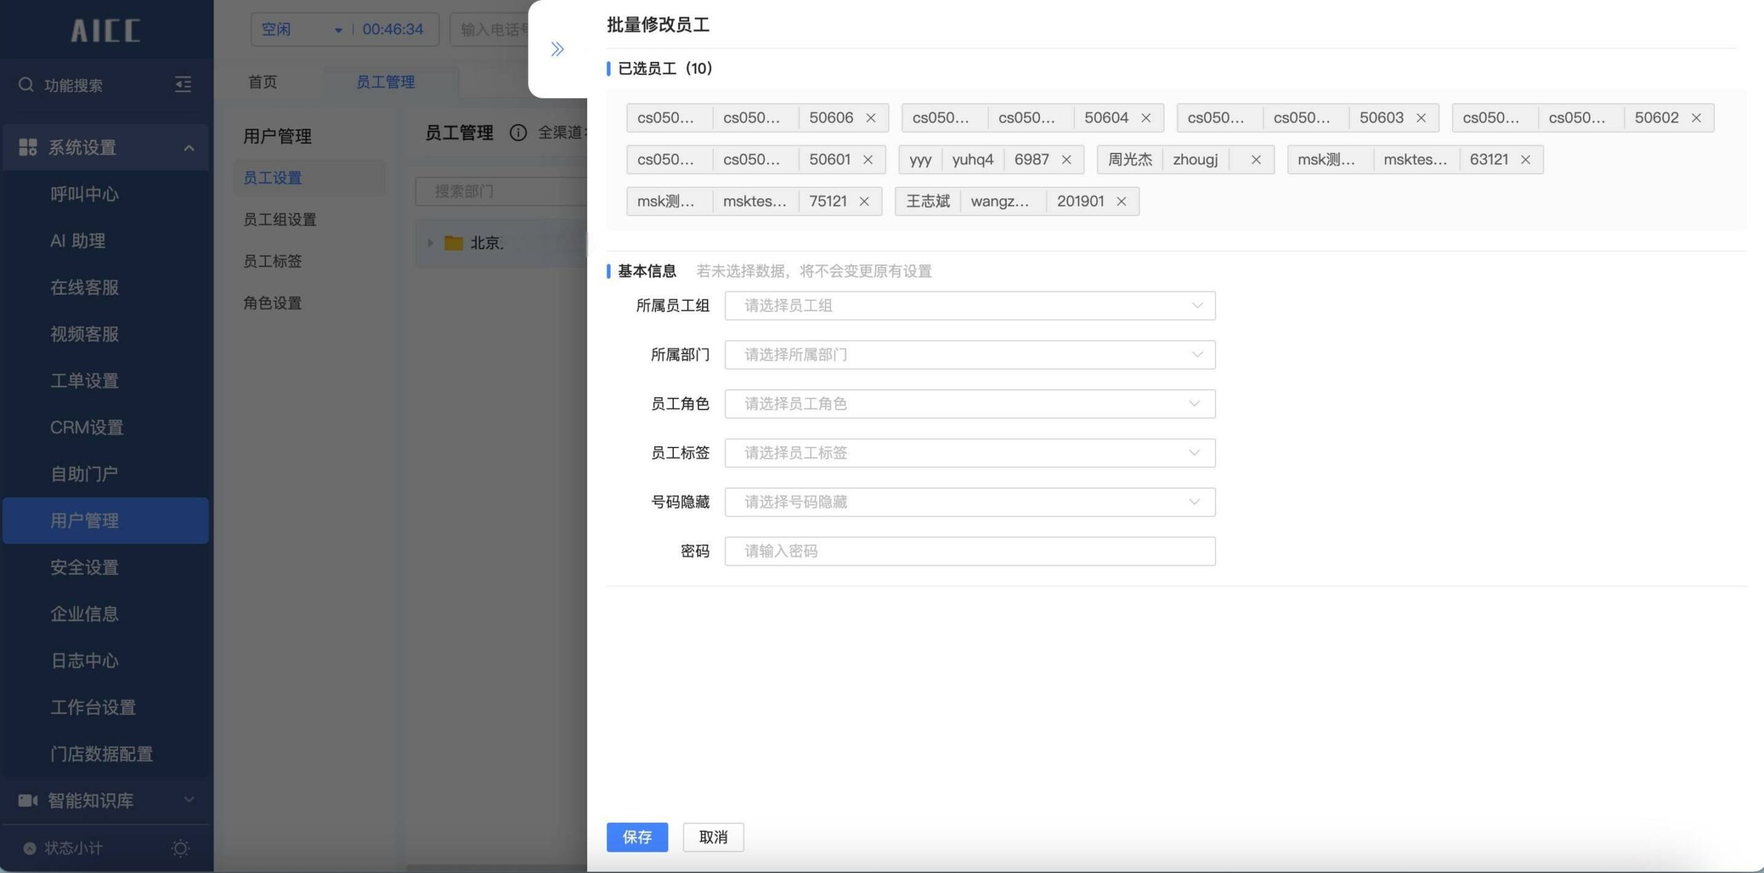Screen dimensions: 1764x873
Task: Collapse the 系统设置 menu chevron
Action: 189,148
